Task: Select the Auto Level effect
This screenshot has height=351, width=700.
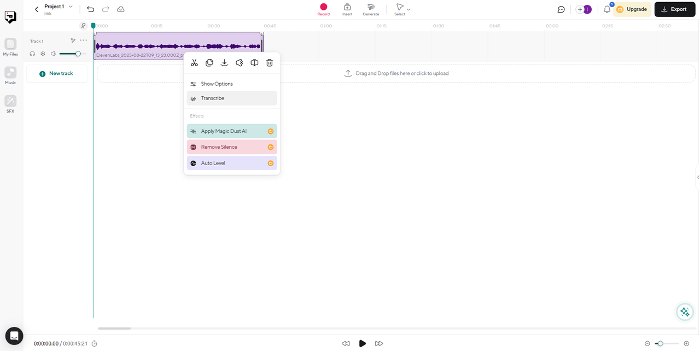Action: (x=232, y=163)
